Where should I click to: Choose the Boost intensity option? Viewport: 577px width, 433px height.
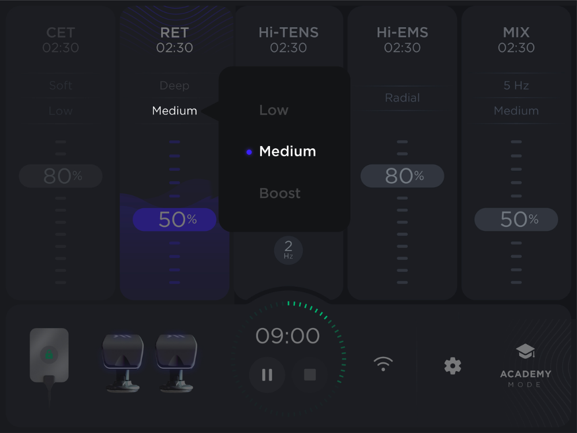[280, 193]
